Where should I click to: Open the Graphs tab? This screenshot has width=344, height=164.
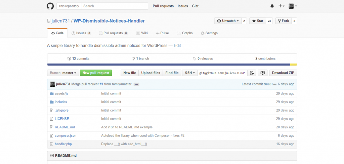click(x=185, y=33)
